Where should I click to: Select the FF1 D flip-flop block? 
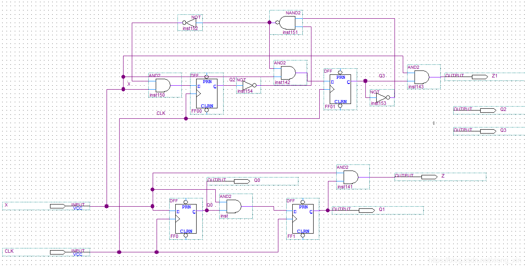[x=303, y=219]
